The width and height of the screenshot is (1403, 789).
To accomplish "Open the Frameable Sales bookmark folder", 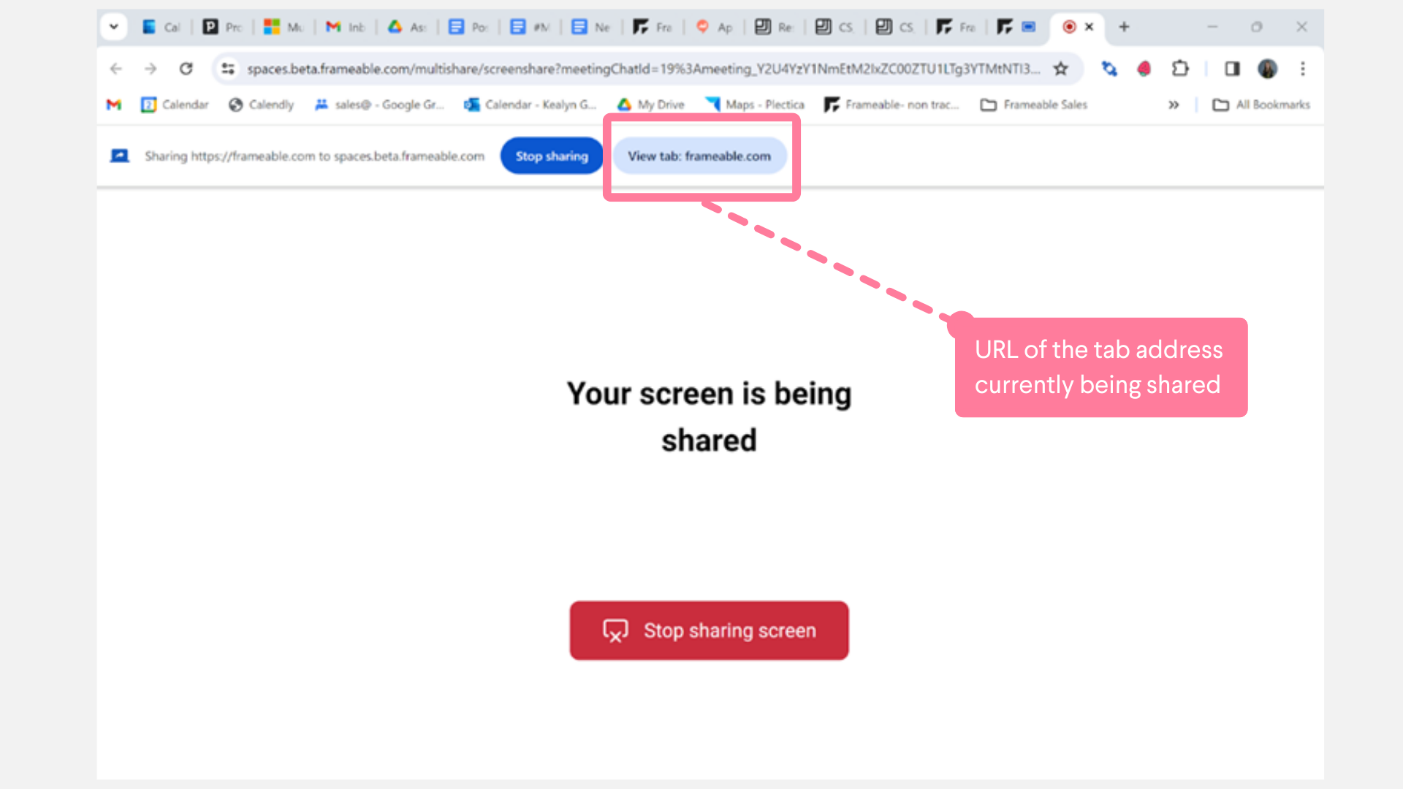I will [1034, 104].
